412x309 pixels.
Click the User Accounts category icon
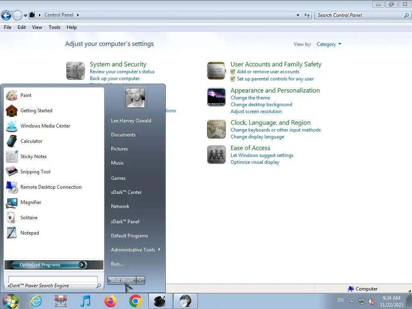(x=216, y=71)
